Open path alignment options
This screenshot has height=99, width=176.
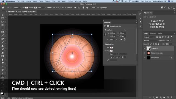pyautogui.click(x=79, y=8)
